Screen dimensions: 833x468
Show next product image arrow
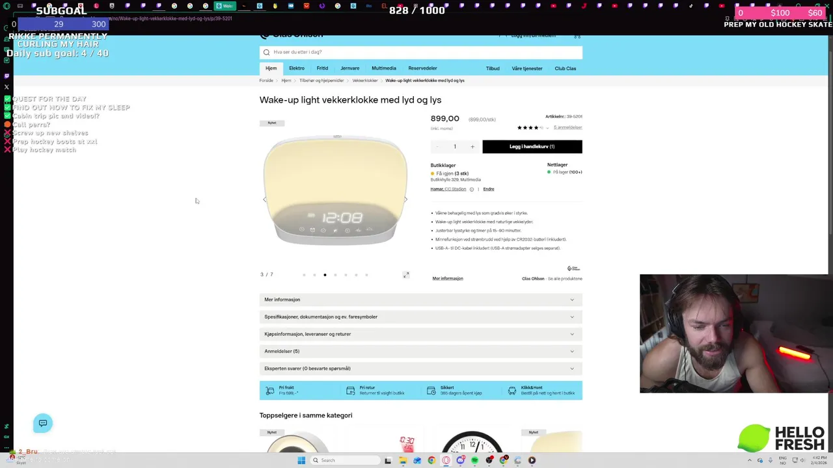coord(405,200)
